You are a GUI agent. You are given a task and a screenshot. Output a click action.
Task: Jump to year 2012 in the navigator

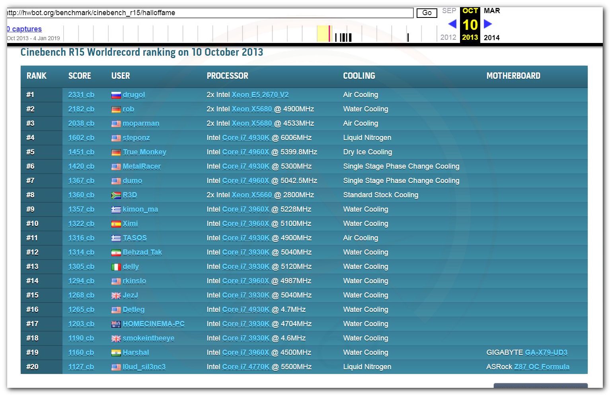[448, 37]
